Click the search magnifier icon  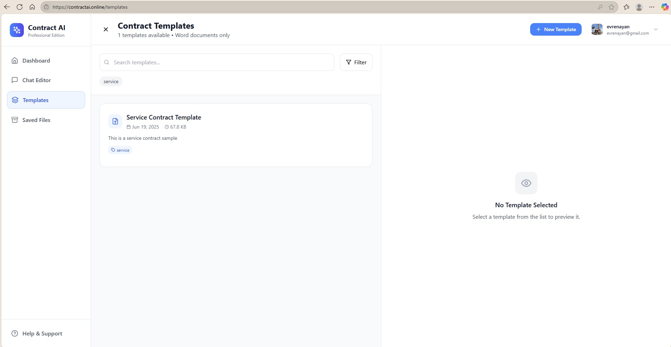pos(107,62)
